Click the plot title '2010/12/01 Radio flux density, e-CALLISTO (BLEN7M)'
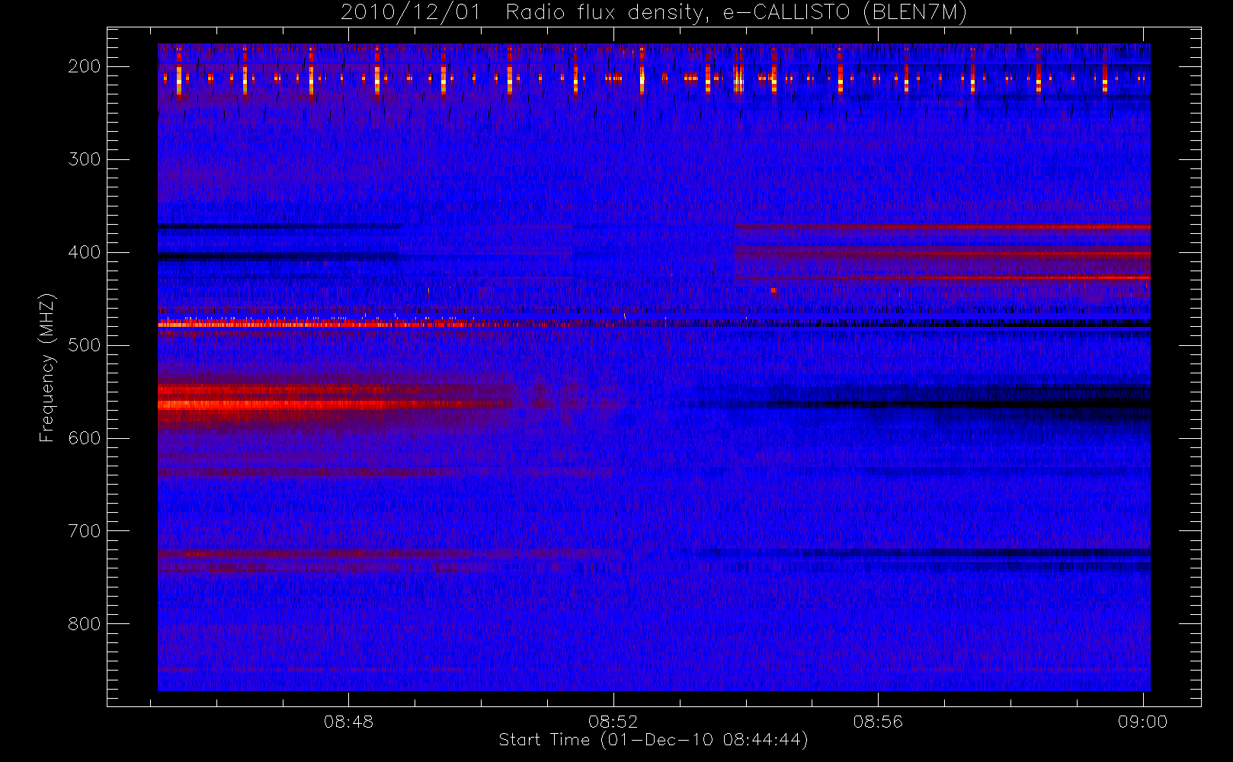This screenshot has height=762, width=1233. point(654,12)
